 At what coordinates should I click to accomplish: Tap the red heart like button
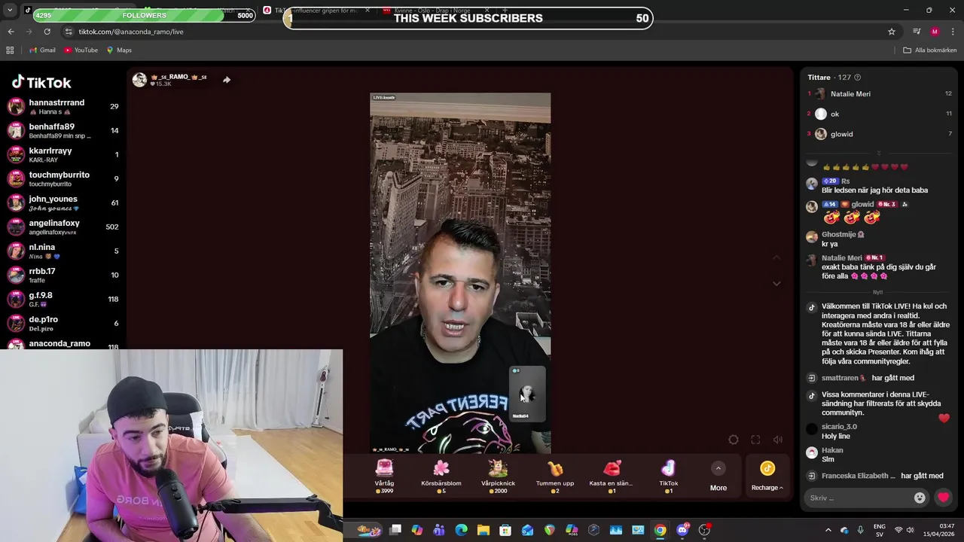click(x=943, y=498)
